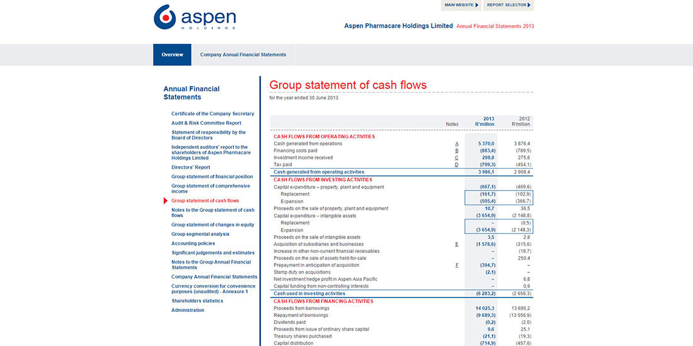Open Administration link
This screenshot has width=693, height=346.
coord(188,310)
